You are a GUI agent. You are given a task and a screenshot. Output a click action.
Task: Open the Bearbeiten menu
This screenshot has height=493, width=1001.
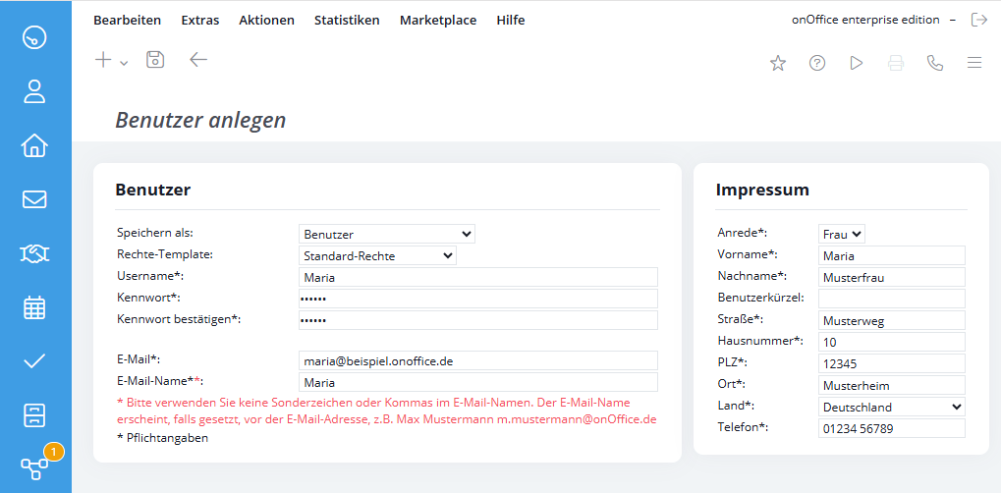click(127, 20)
